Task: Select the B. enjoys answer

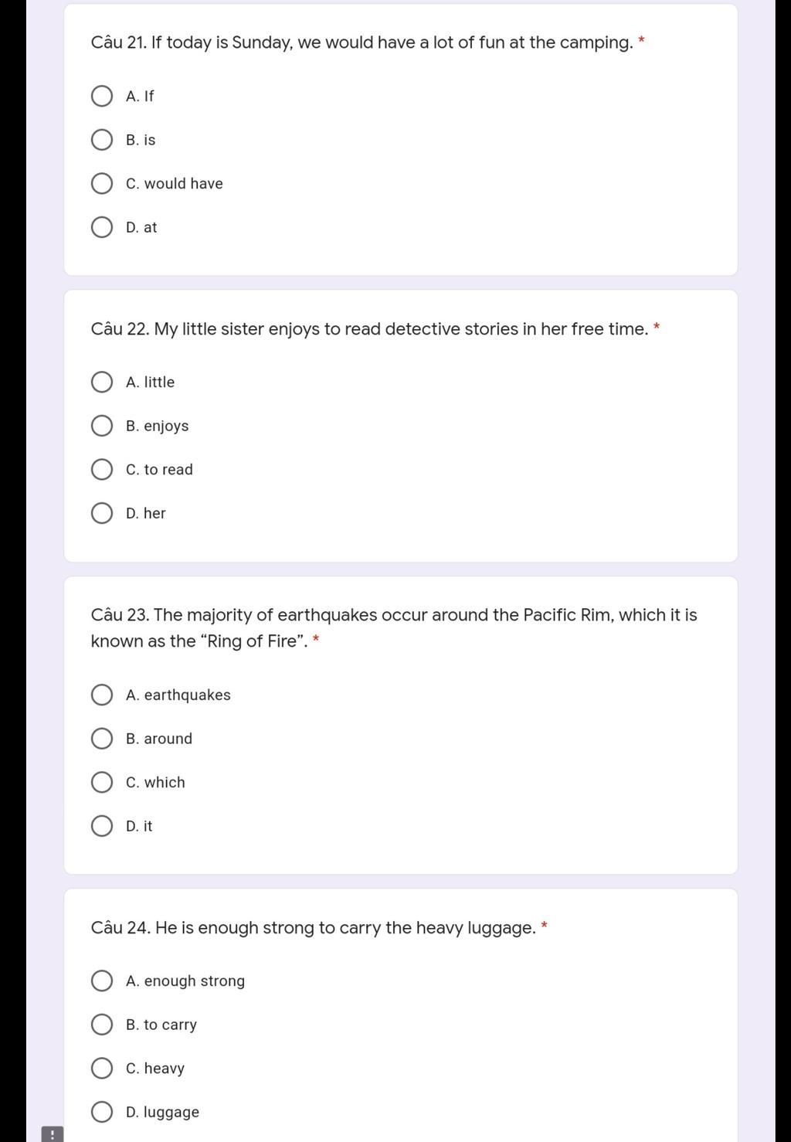Action: pyautogui.click(x=102, y=426)
